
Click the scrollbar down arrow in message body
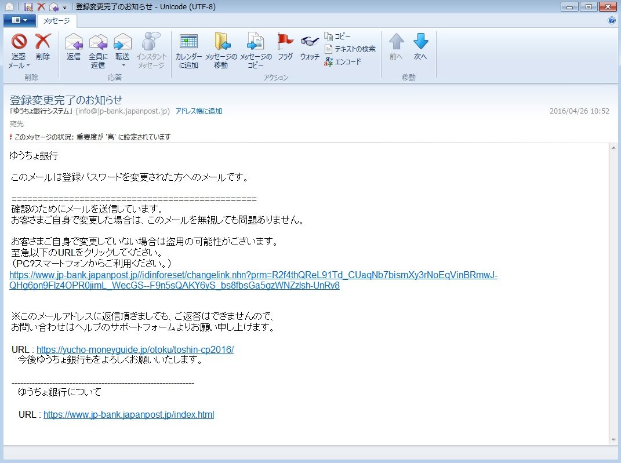[613, 440]
